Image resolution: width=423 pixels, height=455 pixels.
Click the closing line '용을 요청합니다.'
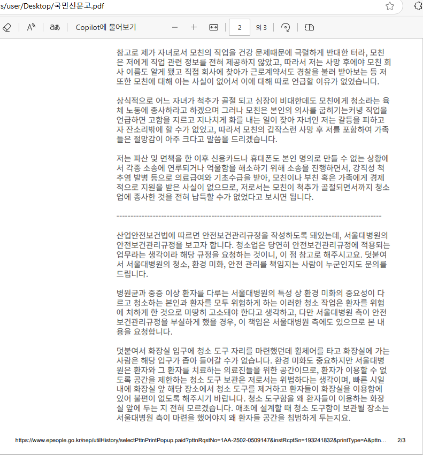144,331
